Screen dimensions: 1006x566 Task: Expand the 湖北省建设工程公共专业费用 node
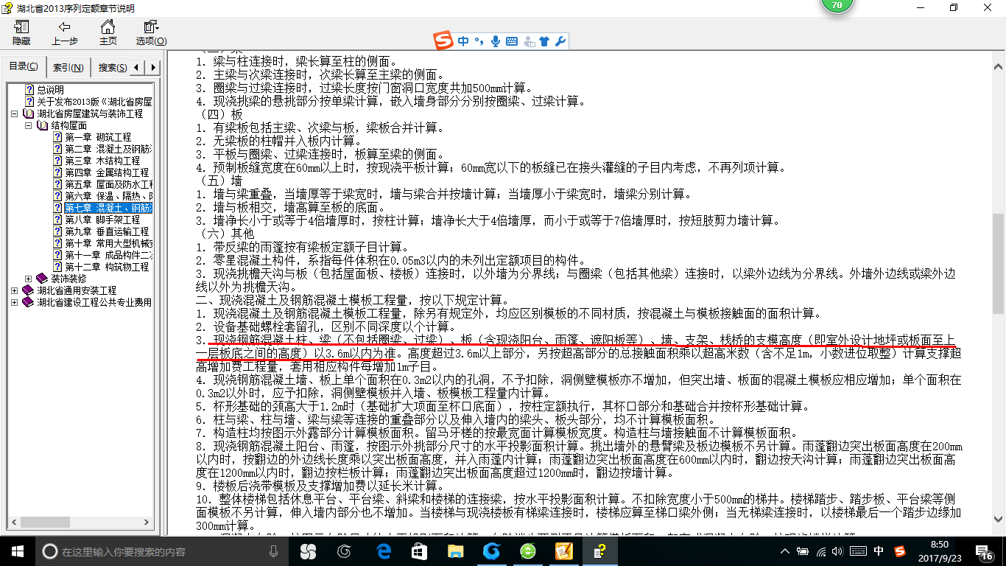click(x=15, y=303)
